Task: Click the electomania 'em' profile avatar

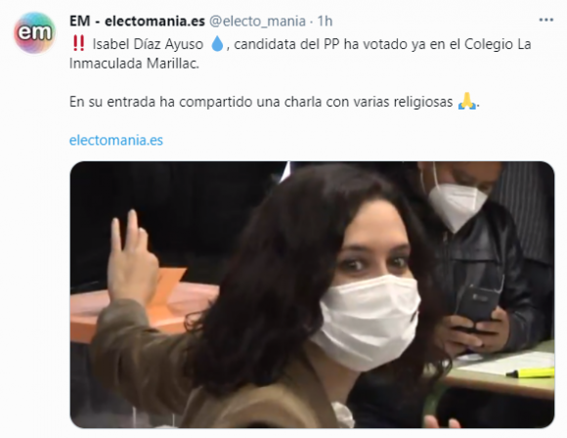Action: click(x=34, y=32)
